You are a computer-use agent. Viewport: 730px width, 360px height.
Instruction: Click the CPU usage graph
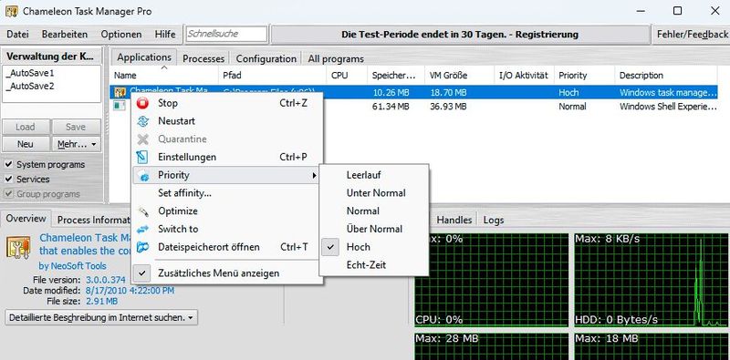[x=492, y=280]
